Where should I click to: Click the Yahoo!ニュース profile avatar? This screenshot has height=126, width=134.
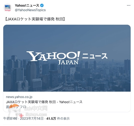click(7, 8)
